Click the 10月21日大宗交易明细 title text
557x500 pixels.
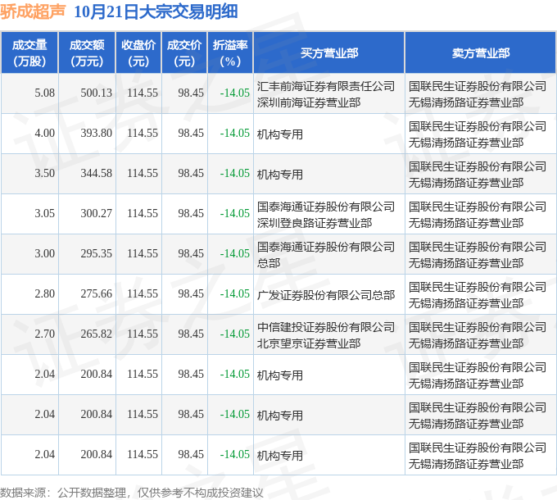[x=156, y=11]
